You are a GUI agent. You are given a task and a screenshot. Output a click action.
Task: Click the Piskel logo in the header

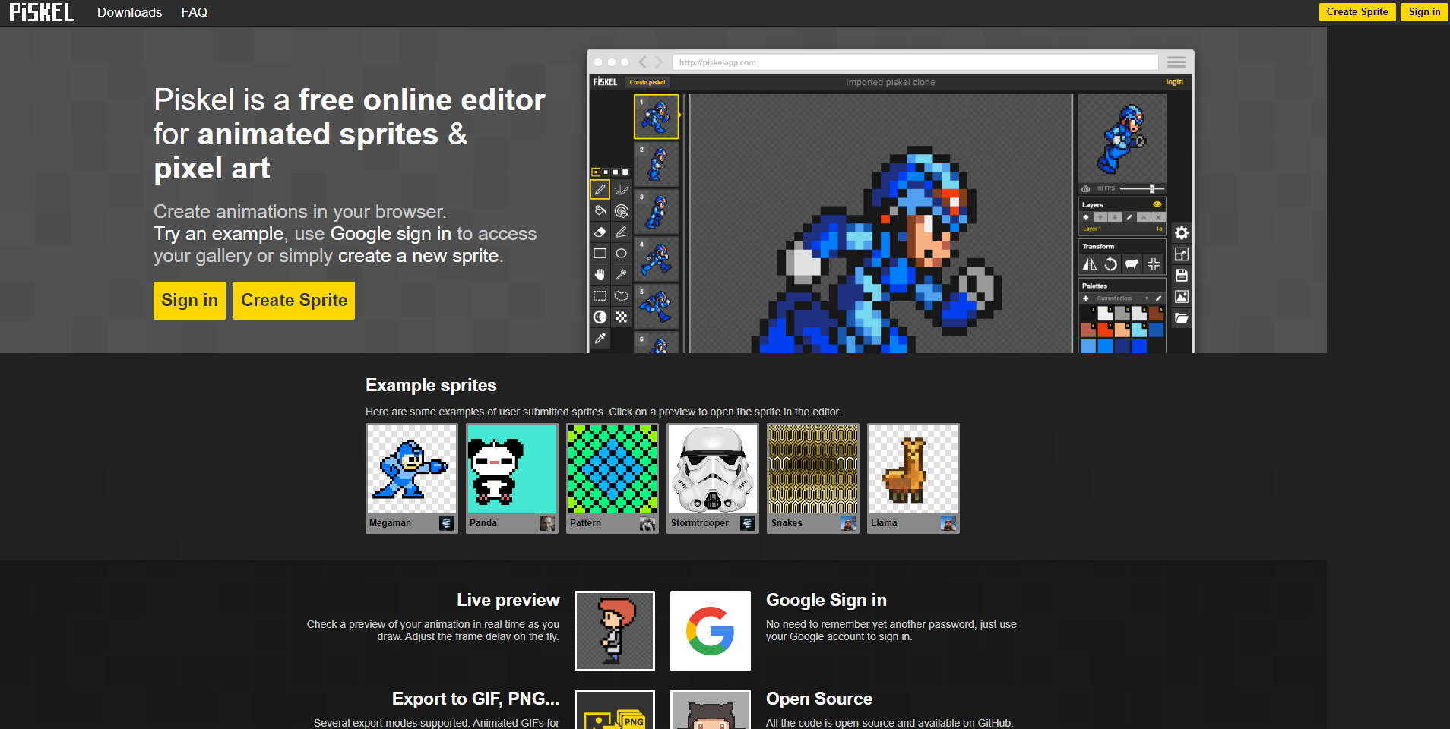(42, 12)
